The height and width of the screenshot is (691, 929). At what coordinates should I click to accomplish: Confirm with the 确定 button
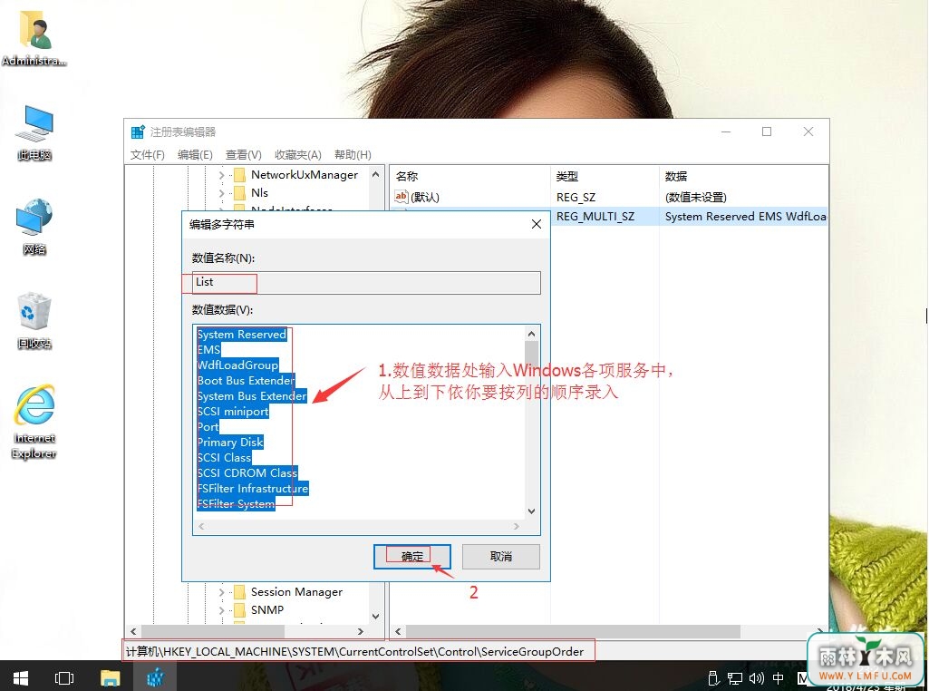click(x=412, y=557)
